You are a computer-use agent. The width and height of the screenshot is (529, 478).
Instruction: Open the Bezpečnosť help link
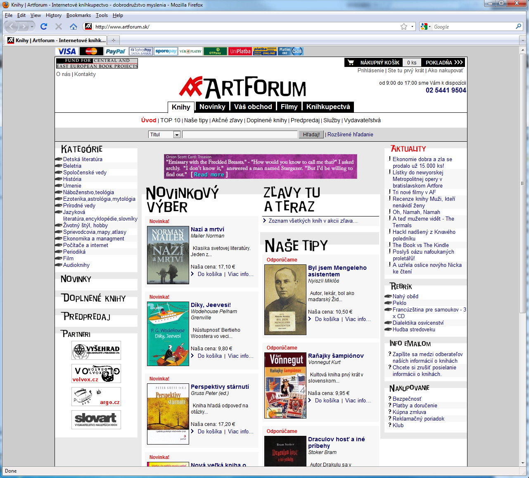tap(407, 399)
